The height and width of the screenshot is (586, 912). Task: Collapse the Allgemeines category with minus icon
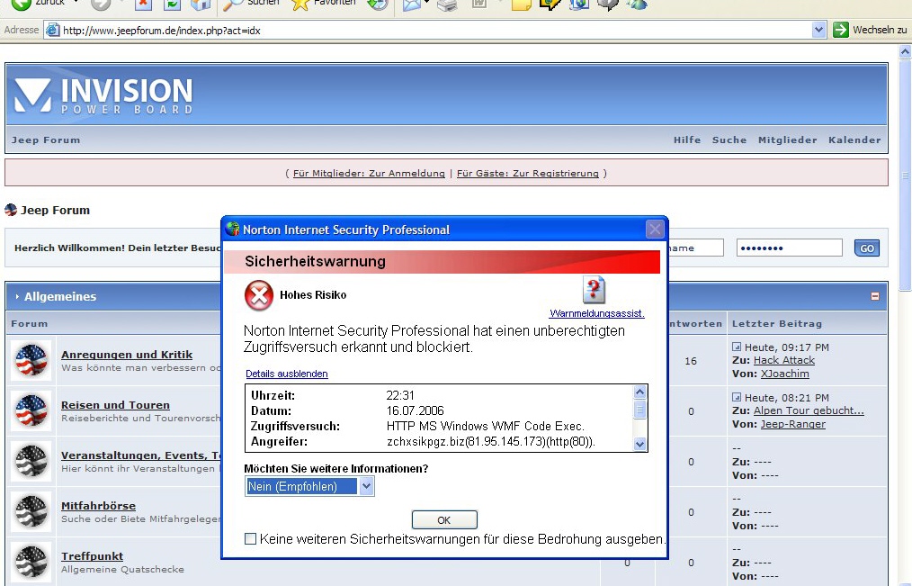tap(874, 296)
